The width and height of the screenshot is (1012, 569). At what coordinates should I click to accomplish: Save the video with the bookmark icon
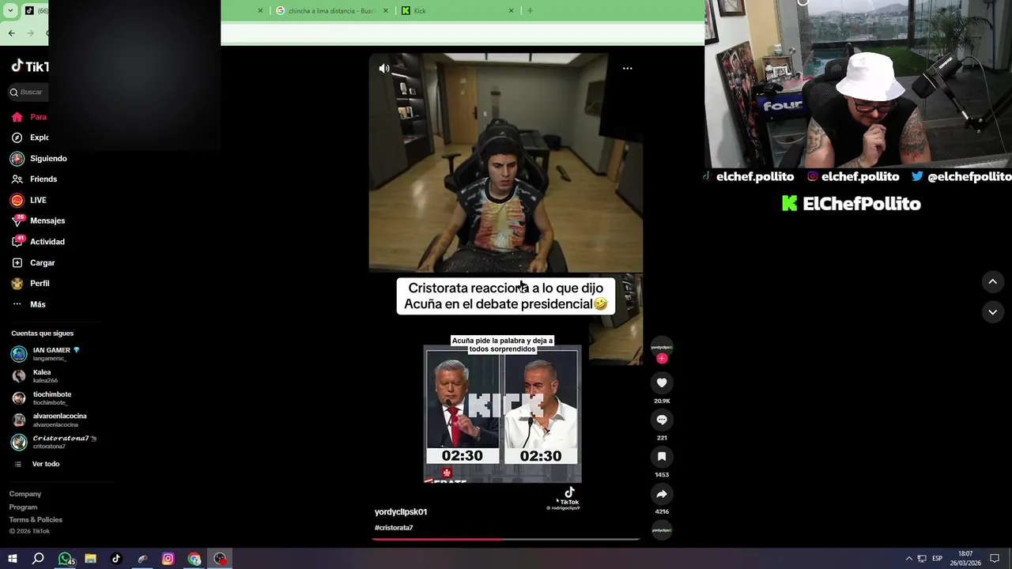(x=662, y=457)
